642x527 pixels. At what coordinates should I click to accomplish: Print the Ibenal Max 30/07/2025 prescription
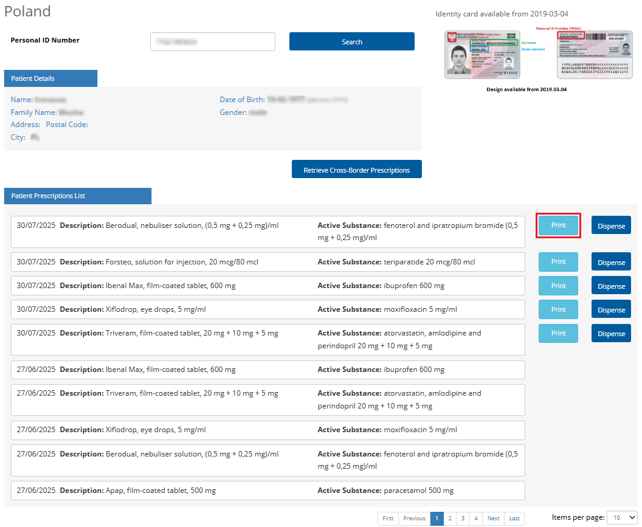558,286
